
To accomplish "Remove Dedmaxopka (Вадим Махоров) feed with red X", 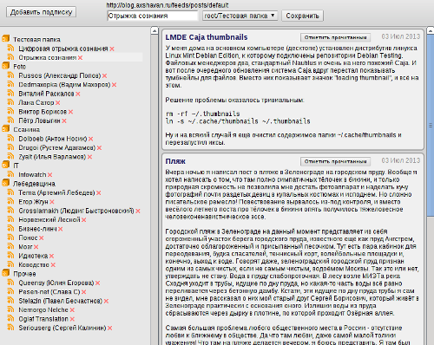I will (x=115, y=85).
